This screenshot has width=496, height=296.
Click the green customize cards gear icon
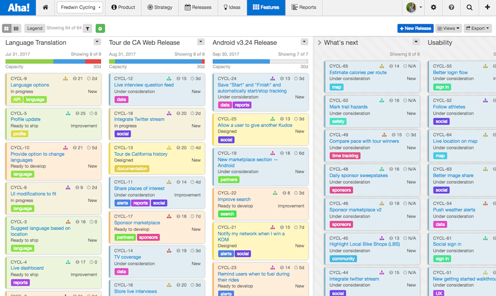[x=100, y=28]
